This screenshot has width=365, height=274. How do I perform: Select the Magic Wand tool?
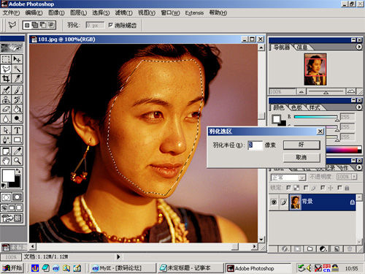click(x=18, y=69)
